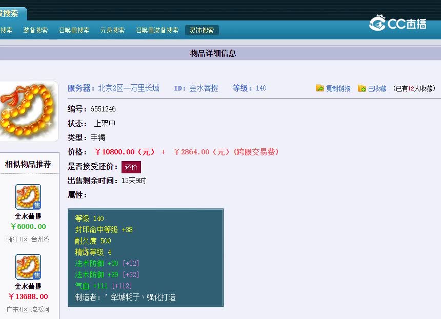This screenshot has width=441, height=319.
Task: Click attribute 法术防御 +29 [+32]
Action: [x=107, y=275]
